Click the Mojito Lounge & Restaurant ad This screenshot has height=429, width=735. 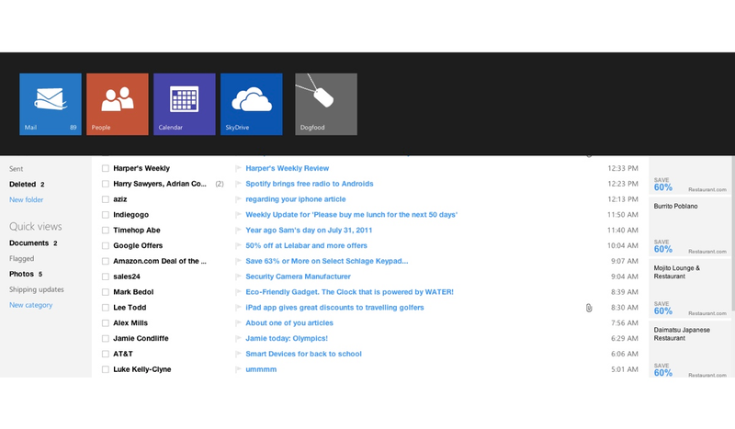(x=690, y=288)
